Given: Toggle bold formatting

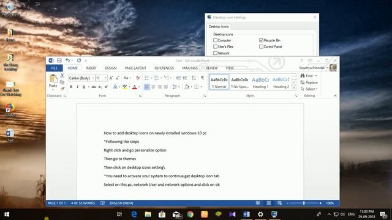Looking at the screenshot, I should [x=71, y=87].
